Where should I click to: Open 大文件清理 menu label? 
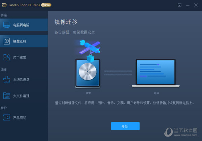click(x=22, y=96)
